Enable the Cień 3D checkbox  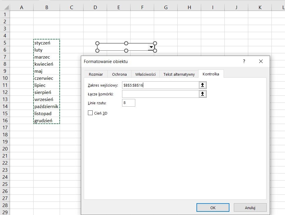click(x=90, y=113)
